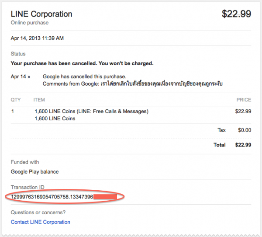Click the $0.00 tax amount
Screen dimensions: 262x237
click(x=244, y=130)
